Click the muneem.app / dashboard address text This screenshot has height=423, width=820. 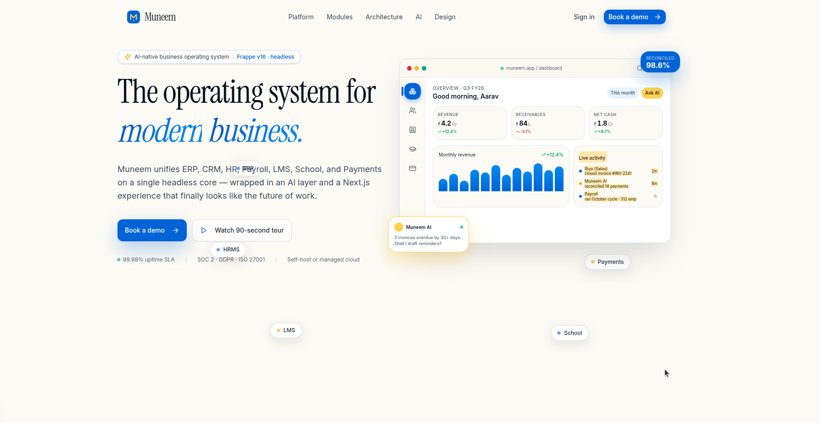pyautogui.click(x=534, y=68)
